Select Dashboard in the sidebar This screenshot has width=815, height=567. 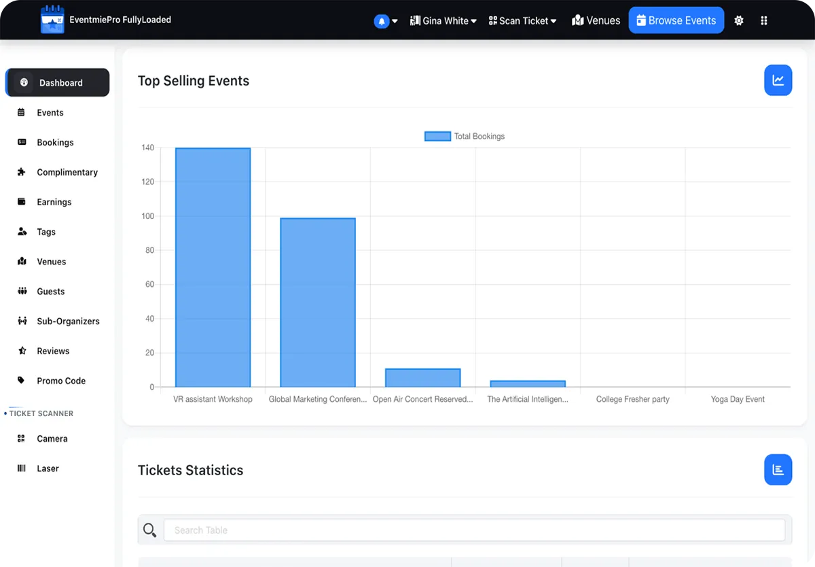(58, 82)
